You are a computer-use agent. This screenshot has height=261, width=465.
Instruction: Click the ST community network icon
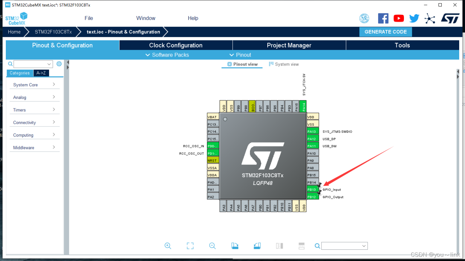[430, 18]
